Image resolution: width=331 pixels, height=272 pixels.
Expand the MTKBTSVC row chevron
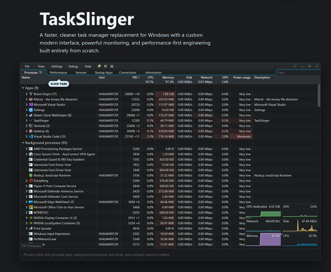point(27,212)
